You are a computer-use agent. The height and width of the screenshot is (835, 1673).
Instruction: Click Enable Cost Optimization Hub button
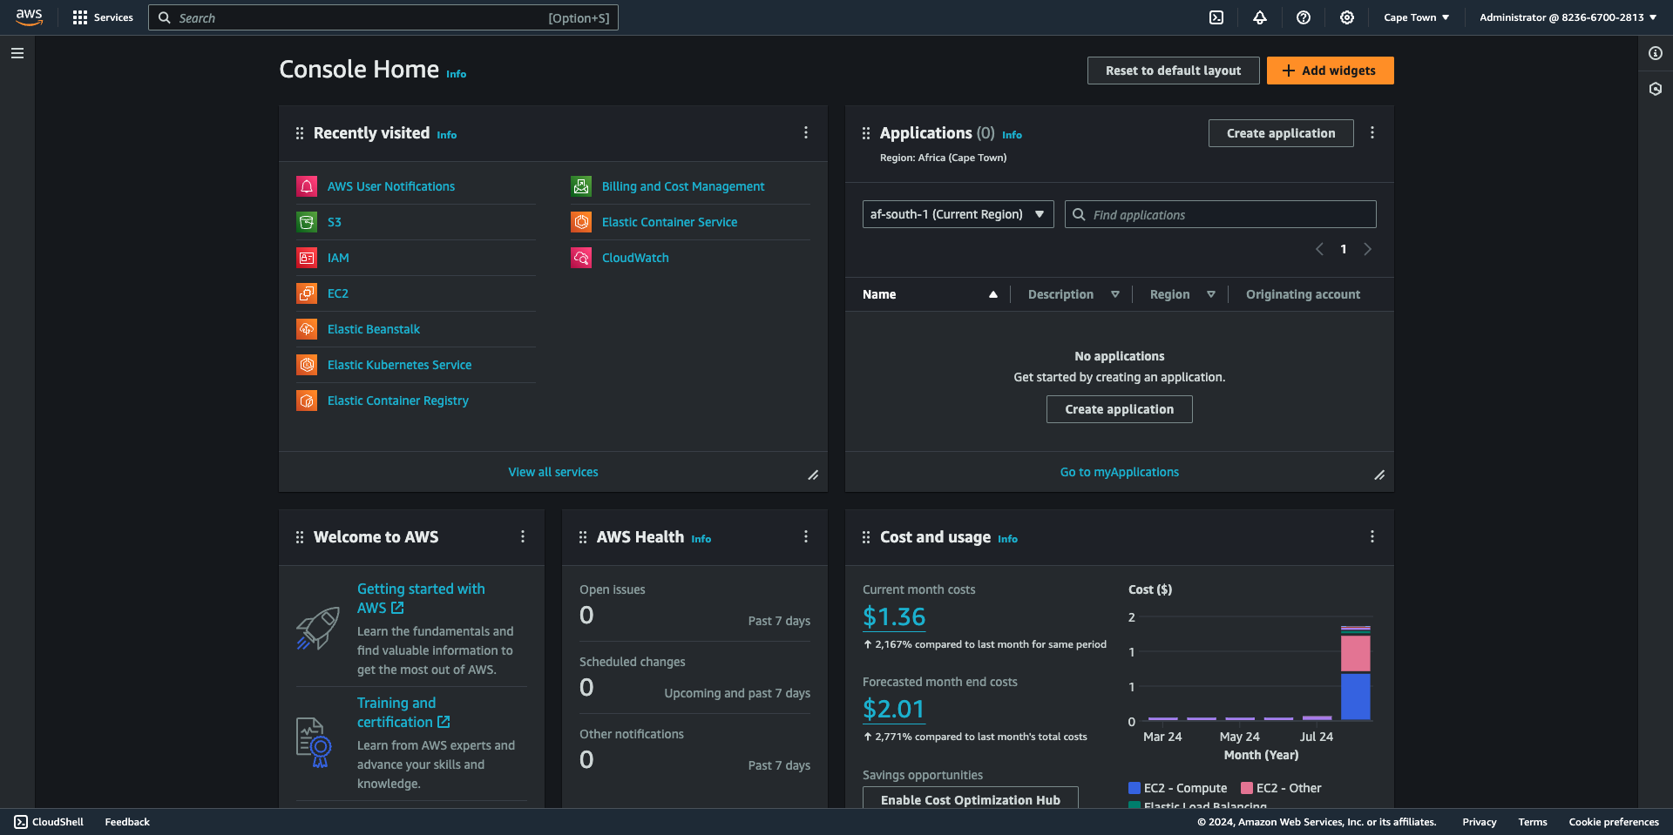coord(971,798)
